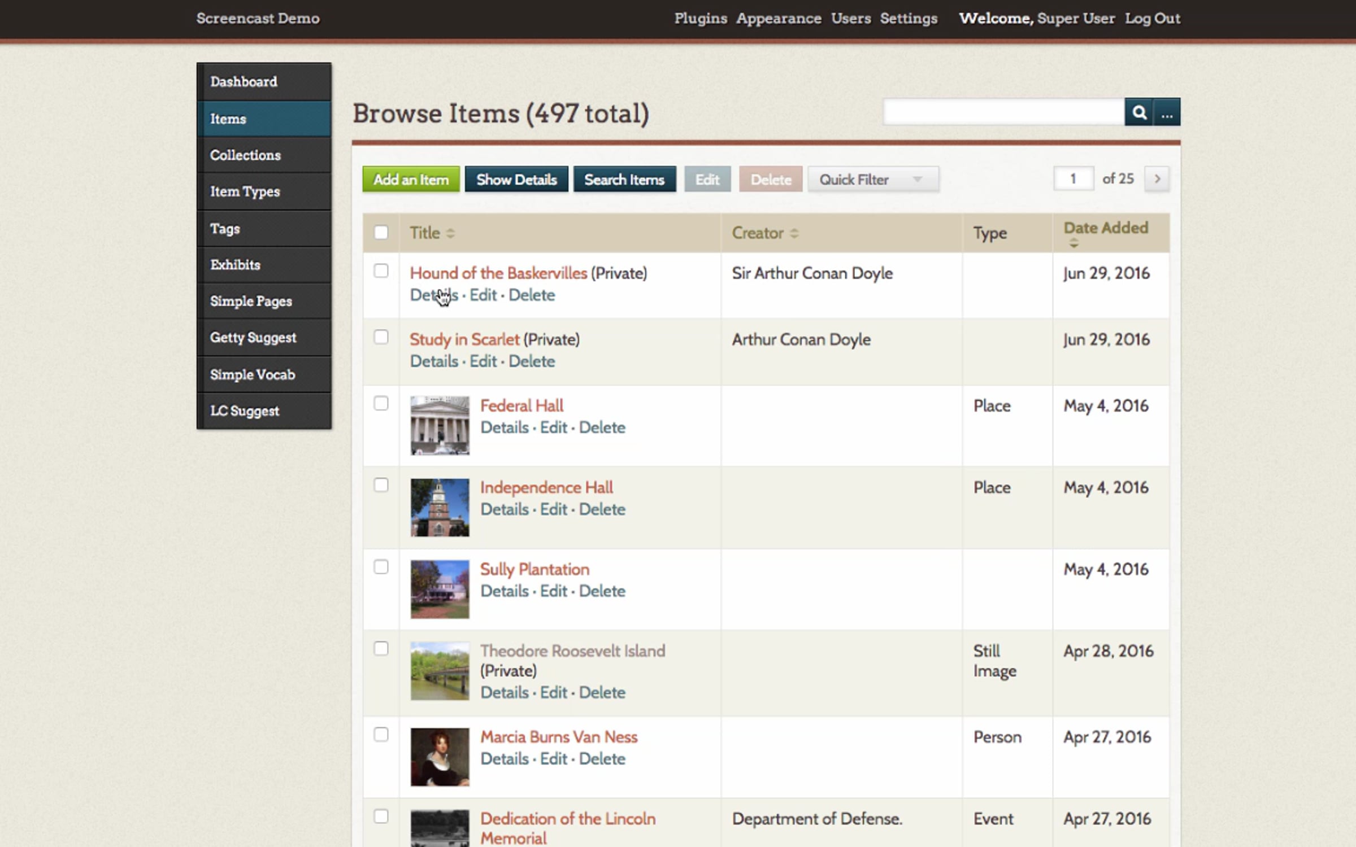Go to Exhibits sidebar section

click(x=235, y=265)
